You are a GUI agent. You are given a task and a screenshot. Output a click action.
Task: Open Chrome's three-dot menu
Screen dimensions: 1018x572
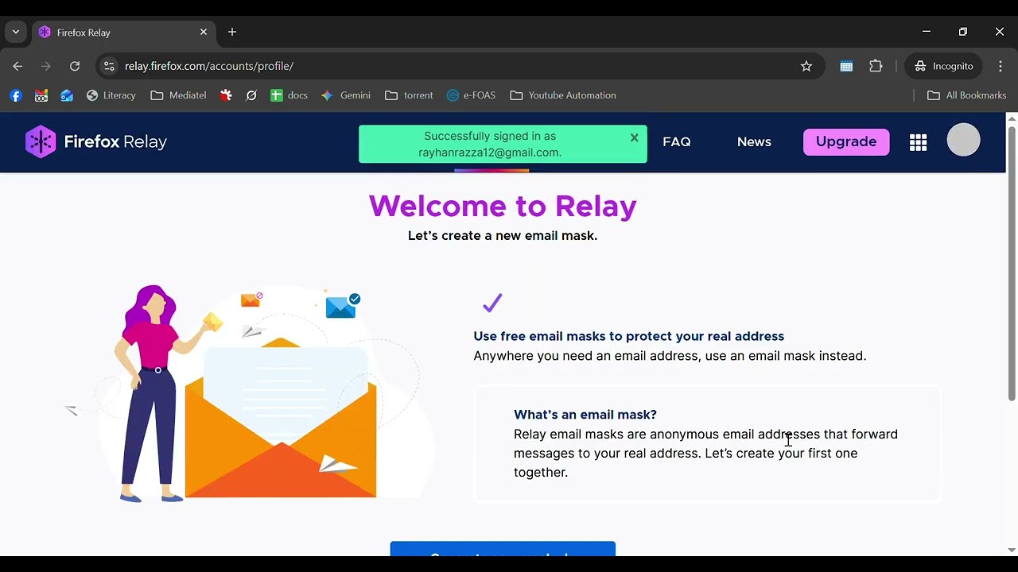[x=1001, y=66]
